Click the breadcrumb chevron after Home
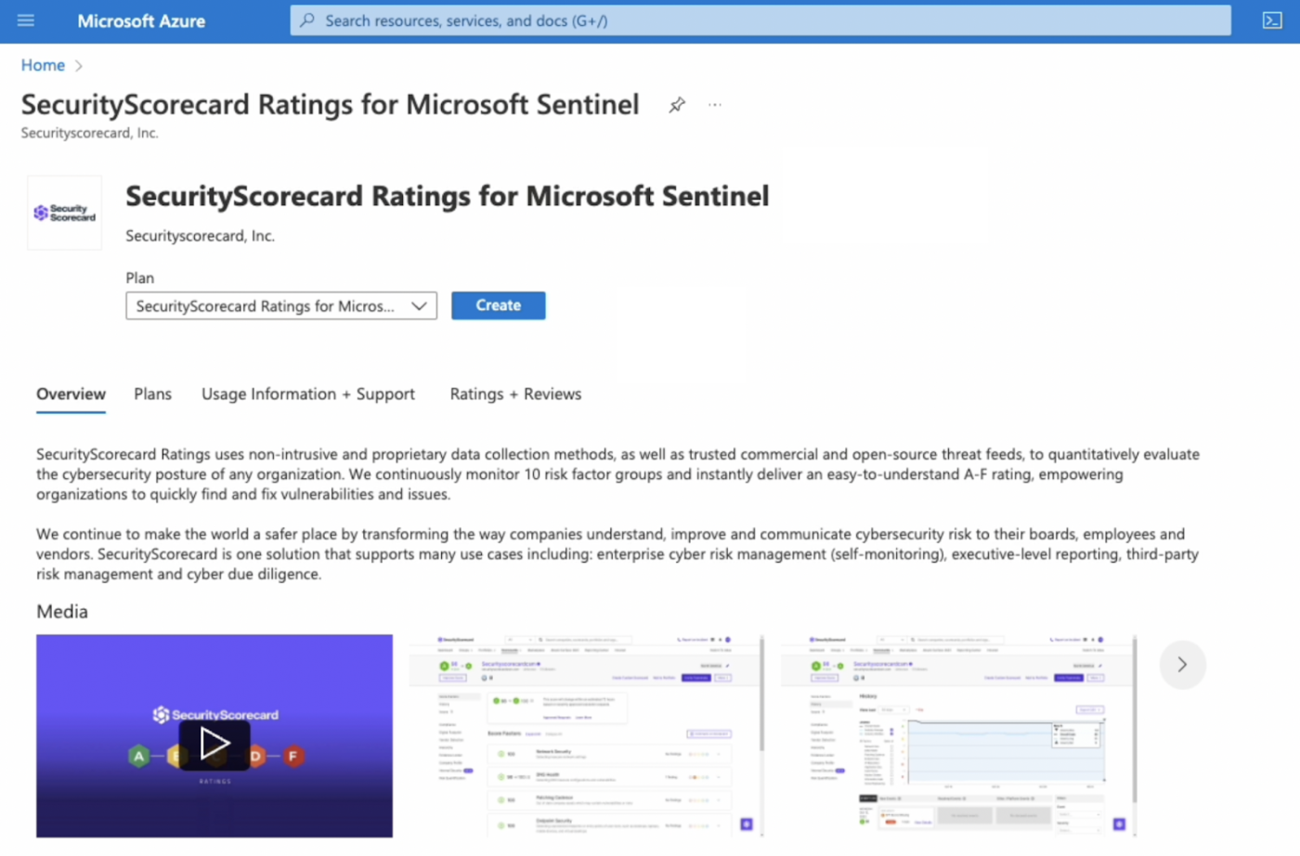 79,66
